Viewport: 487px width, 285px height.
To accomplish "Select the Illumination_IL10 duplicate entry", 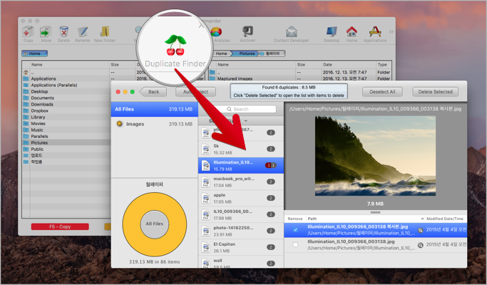I will click(x=241, y=166).
